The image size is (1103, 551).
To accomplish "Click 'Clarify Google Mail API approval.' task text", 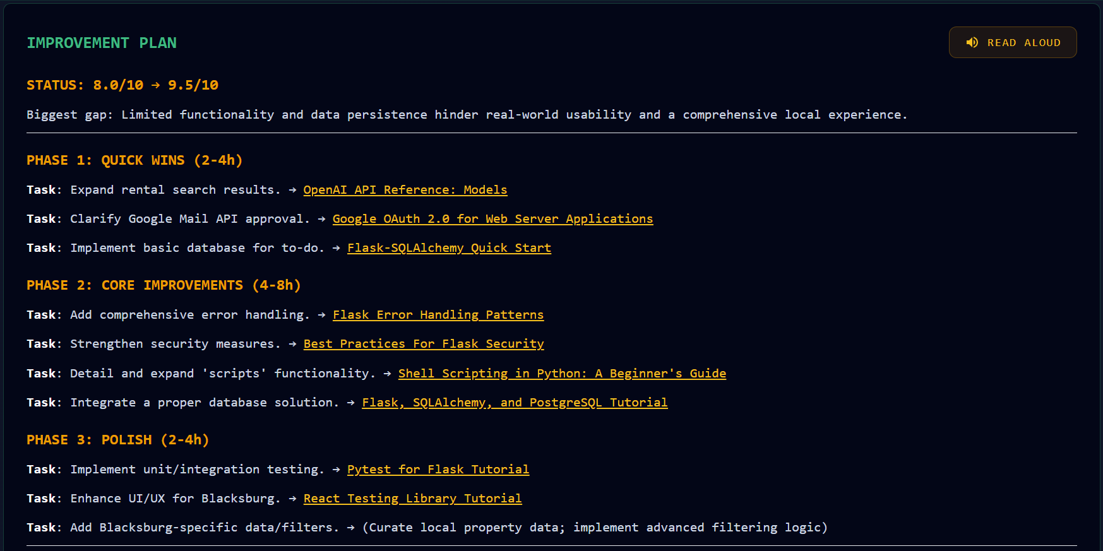I will click(190, 219).
